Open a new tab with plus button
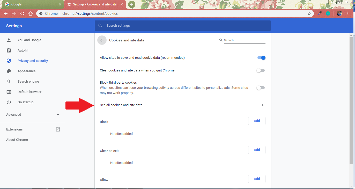The height and width of the screenshot is (189, 355). 132,4
